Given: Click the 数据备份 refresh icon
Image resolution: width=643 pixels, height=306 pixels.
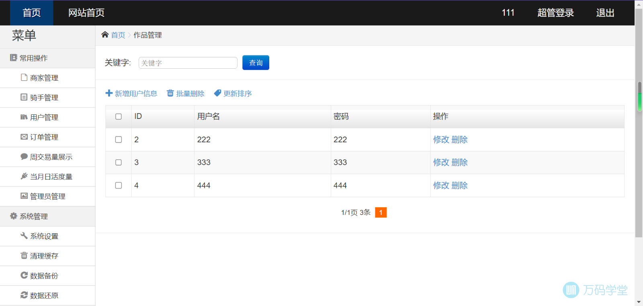Looking at the screenshot, I should click(24, 275).
